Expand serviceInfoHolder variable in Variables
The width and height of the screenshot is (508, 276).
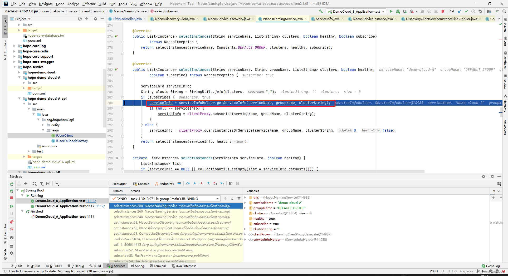[245, 239]
